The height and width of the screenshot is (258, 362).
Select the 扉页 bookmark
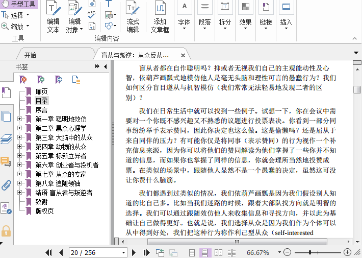(x=42, y=91)
